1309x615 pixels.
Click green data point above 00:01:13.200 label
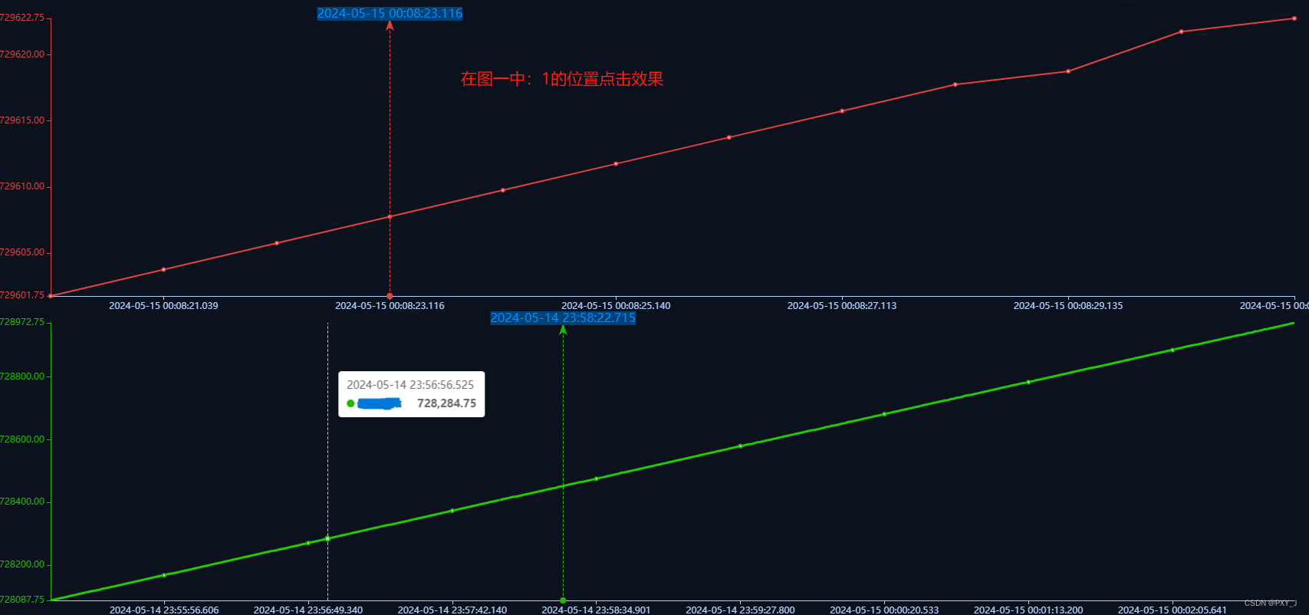[1028, 382]
